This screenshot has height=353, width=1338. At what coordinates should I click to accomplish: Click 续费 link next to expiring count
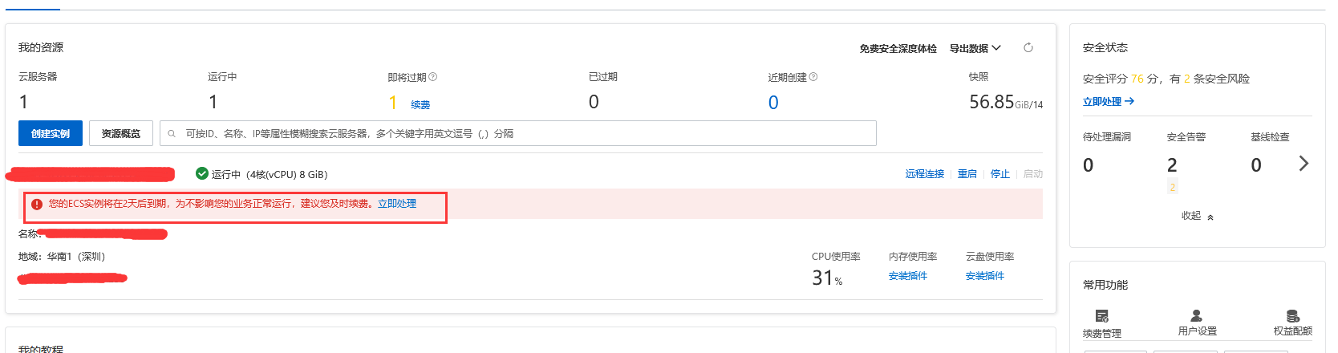point(420,105)
